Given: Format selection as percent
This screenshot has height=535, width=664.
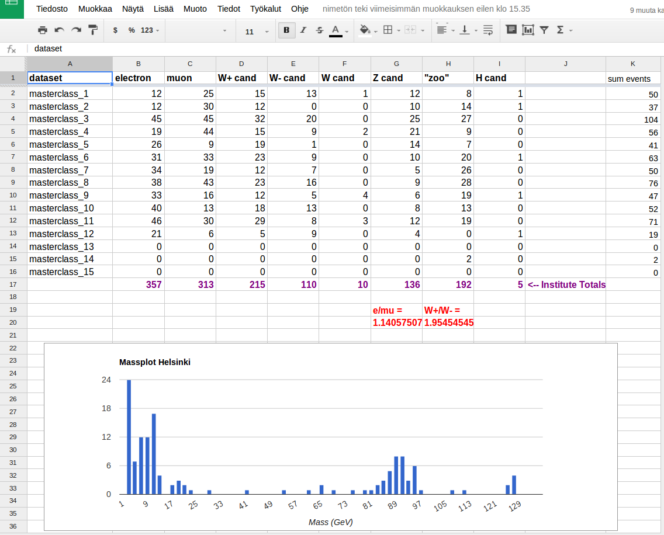Looking at the screenshot, I should pos(132,30).
